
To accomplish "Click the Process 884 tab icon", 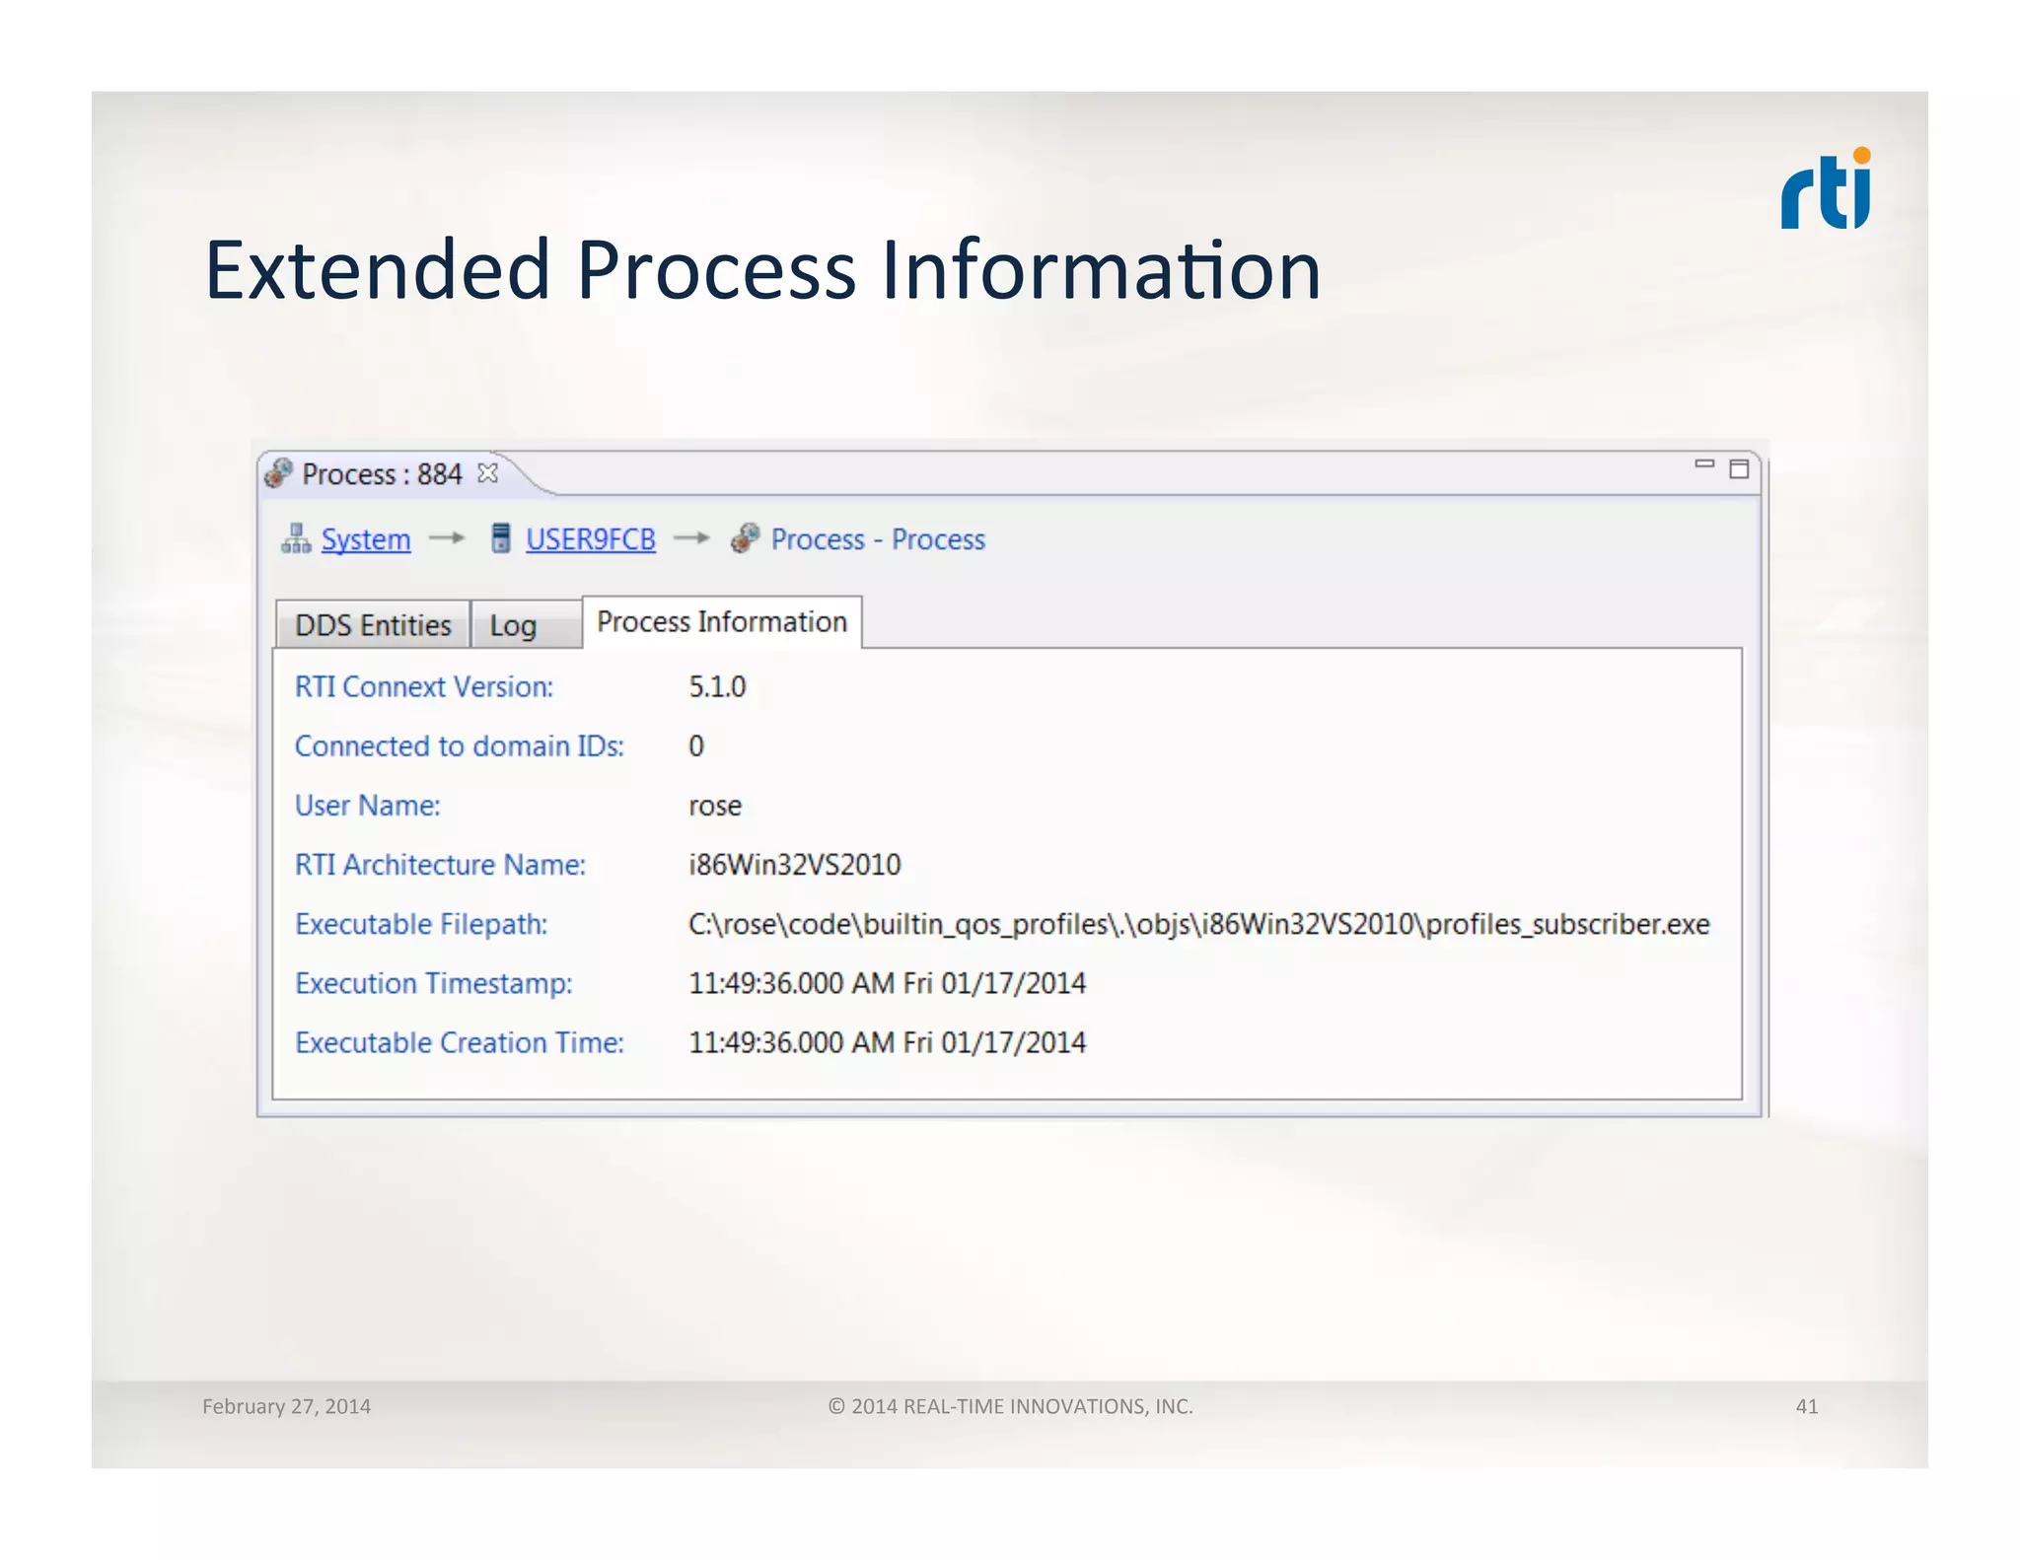I will tap(279, 473).
